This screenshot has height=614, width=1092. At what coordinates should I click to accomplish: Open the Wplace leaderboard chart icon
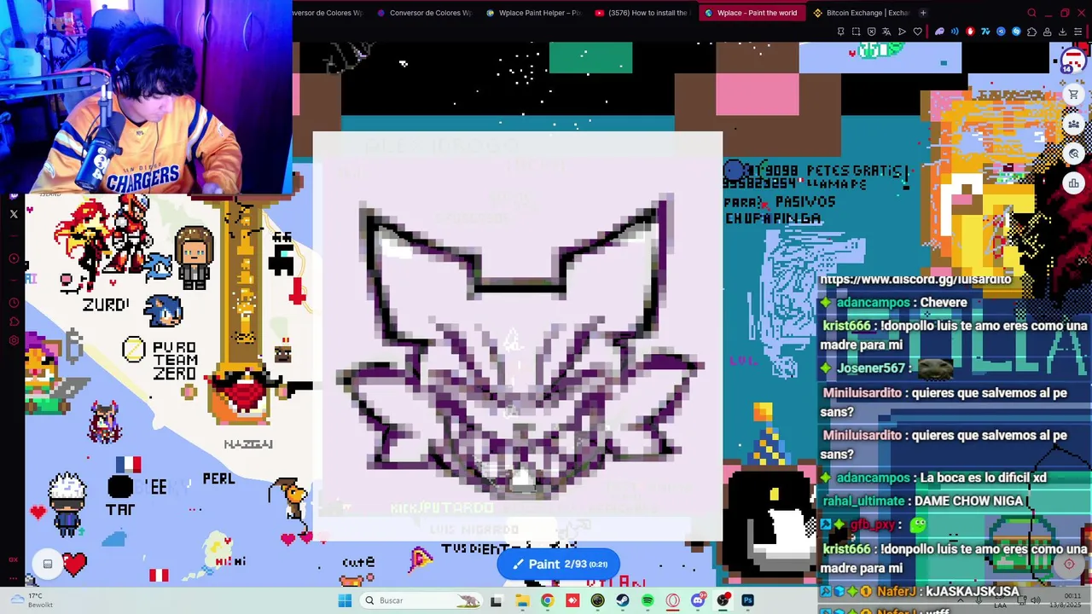[1073, 182]
